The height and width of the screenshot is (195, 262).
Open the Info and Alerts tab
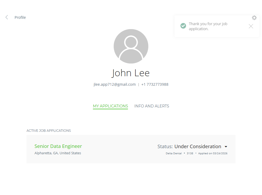(152, 106)
